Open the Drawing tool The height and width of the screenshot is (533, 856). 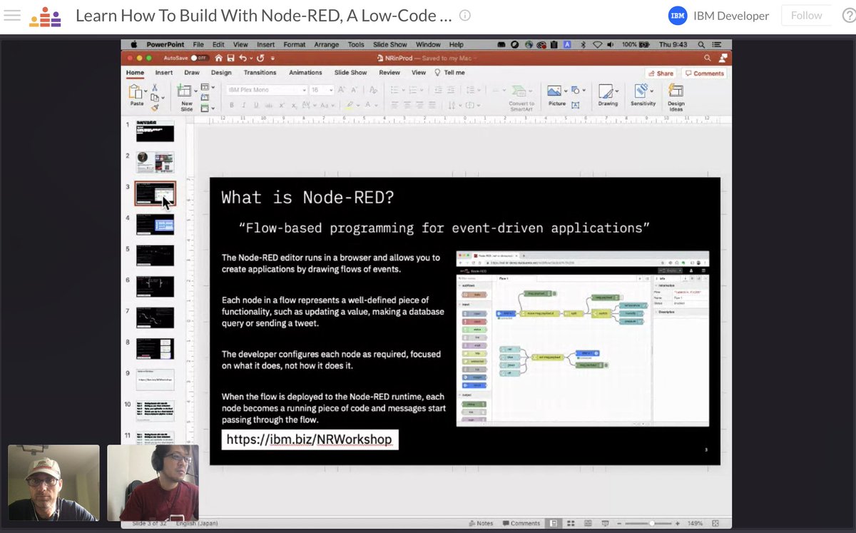606,91
